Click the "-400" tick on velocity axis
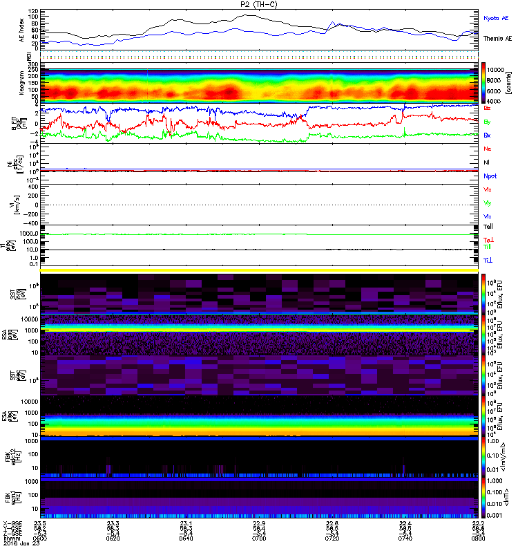 pos(31,223)
